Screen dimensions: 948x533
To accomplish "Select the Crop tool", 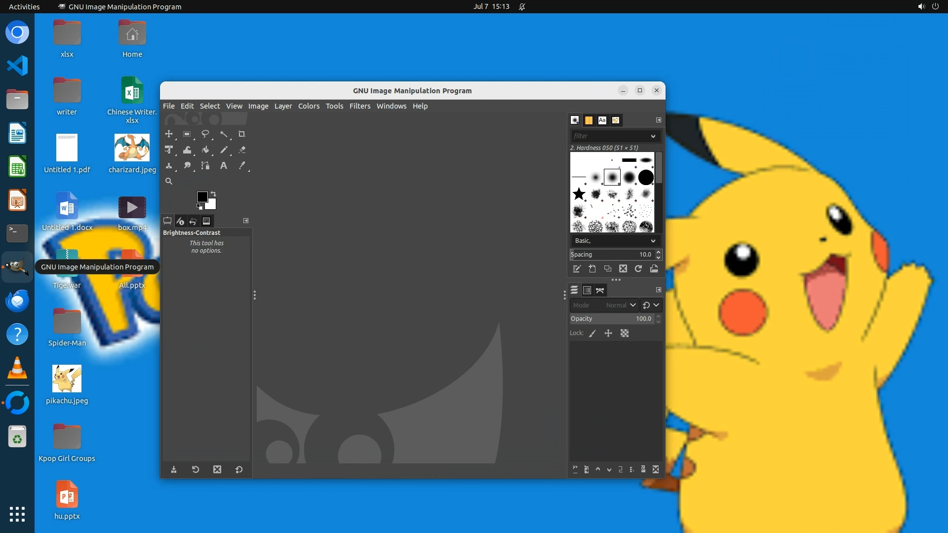I will (241, 134).
